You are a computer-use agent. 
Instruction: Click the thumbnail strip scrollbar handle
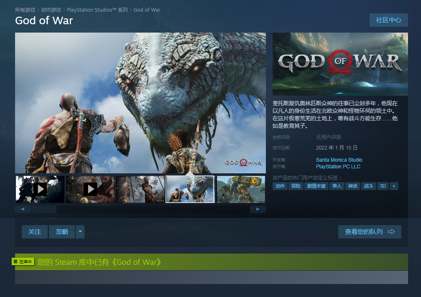click(44, 209)
